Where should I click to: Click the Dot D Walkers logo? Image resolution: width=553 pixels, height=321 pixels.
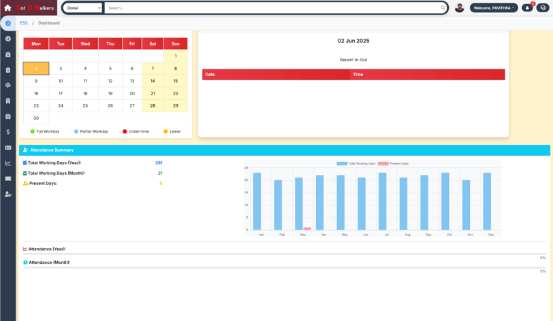coord(35,7)
